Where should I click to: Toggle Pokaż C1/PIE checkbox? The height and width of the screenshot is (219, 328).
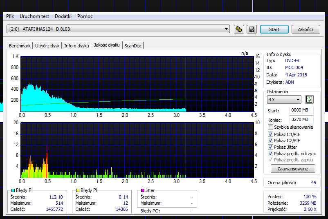[x=270, y=134]
